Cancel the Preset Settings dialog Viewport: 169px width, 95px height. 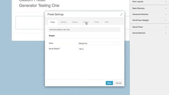point(119,83)
